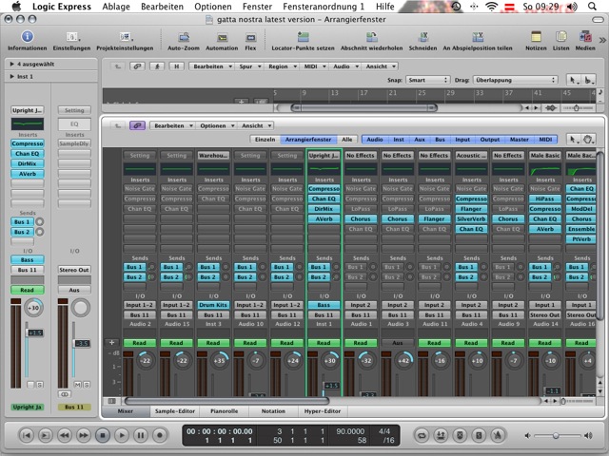Viewport: 609px width, 456px height.
Task: Toggle Output channel filter button
Action: pyautogui.click(x=490, y=140)
